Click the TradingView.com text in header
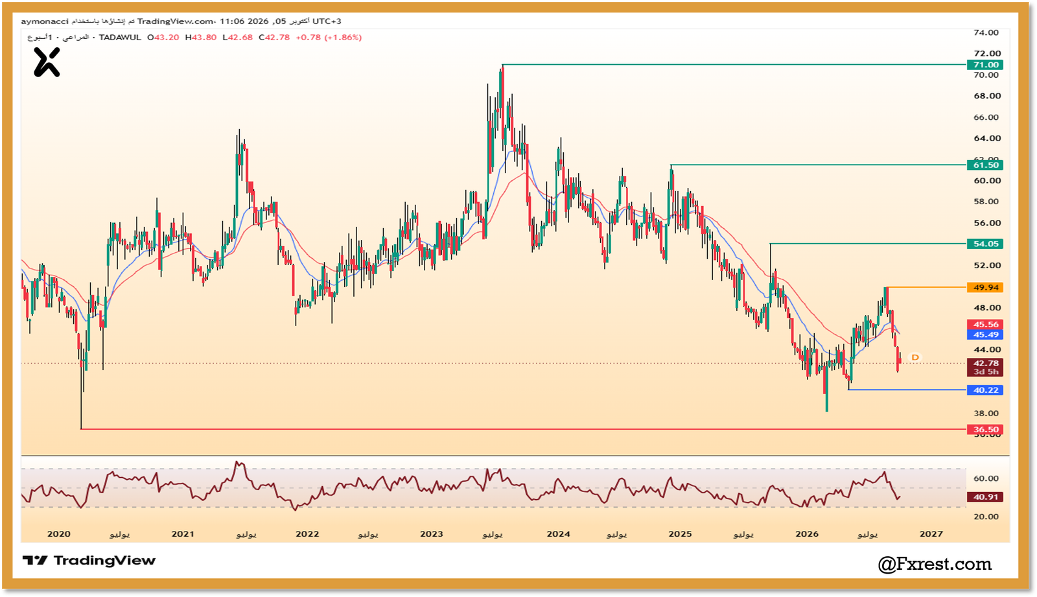Image resolution: width=1037 pixels, height=597 pixels. (x=176, y=21)
